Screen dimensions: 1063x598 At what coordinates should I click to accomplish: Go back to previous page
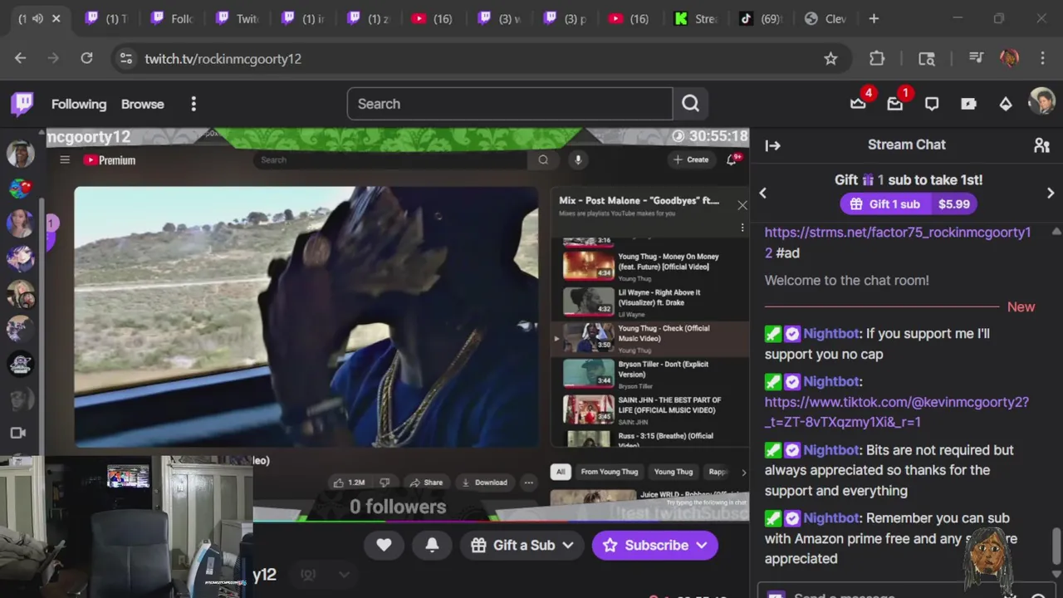pyautogui.click(x=20, y=58)
